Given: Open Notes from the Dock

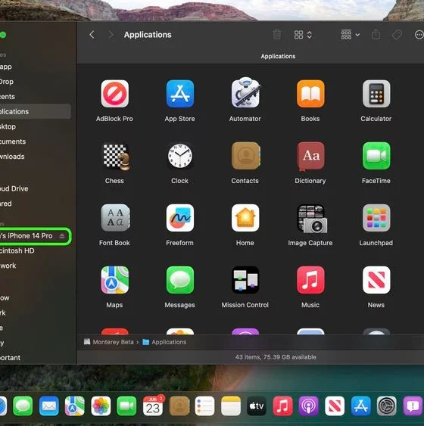Looking at the screenshot, I should (x=231, y=406).
